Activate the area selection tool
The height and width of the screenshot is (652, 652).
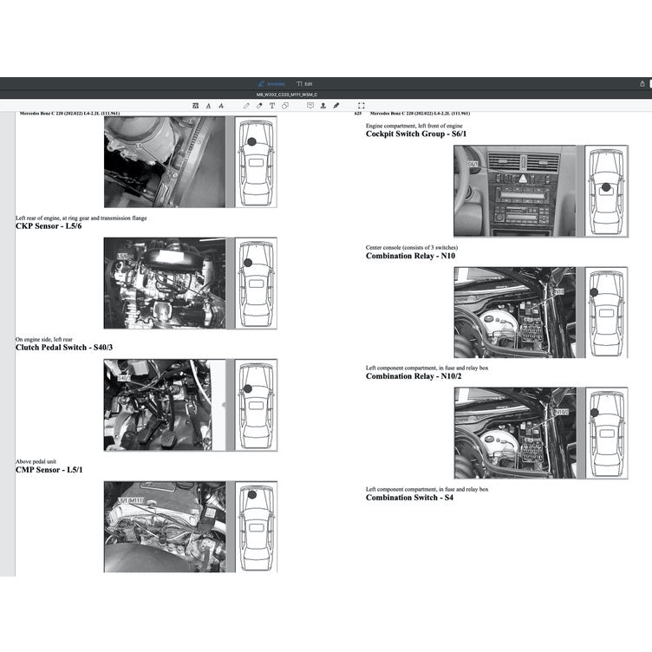pos(361,105)
